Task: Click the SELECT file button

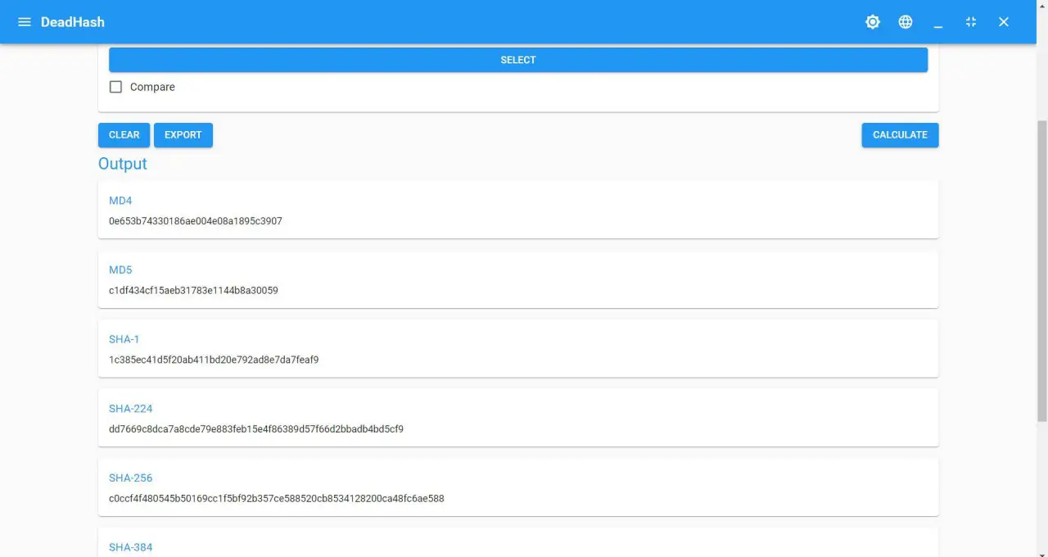Action: [x=517, y=59]
